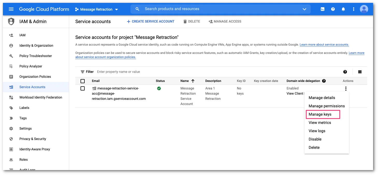Image resolution: width=378 pixels, height=175 pixels.
Task: Expand the search bar chevron
Action: [304, 9]
